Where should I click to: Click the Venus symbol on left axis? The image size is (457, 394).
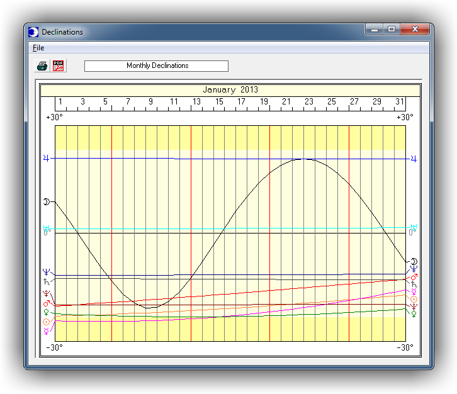coord(46,313)
